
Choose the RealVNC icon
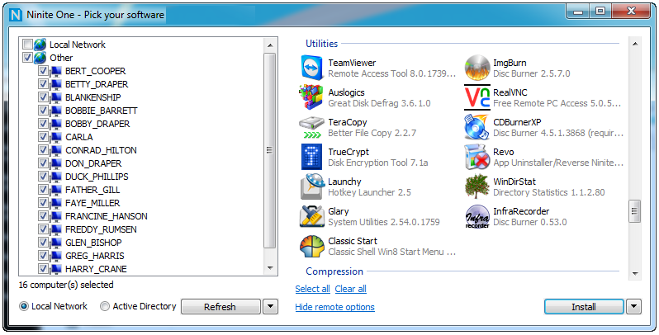tap(477, 97)
